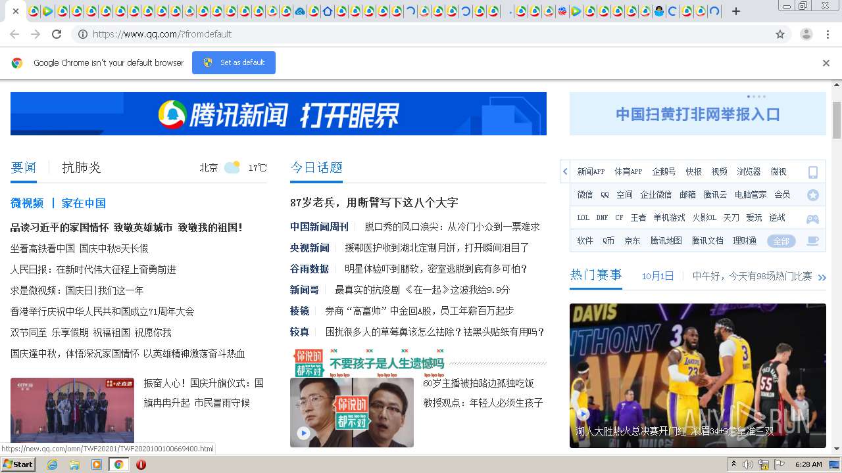
Task: Open the 腾讯云 service link
Action: click(x=715, y=194)
